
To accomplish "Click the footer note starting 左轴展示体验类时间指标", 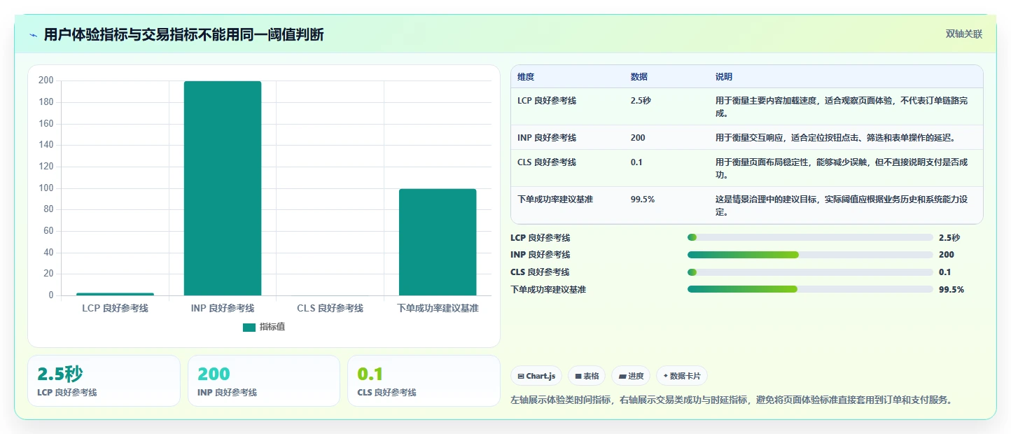I will [732, 400].
